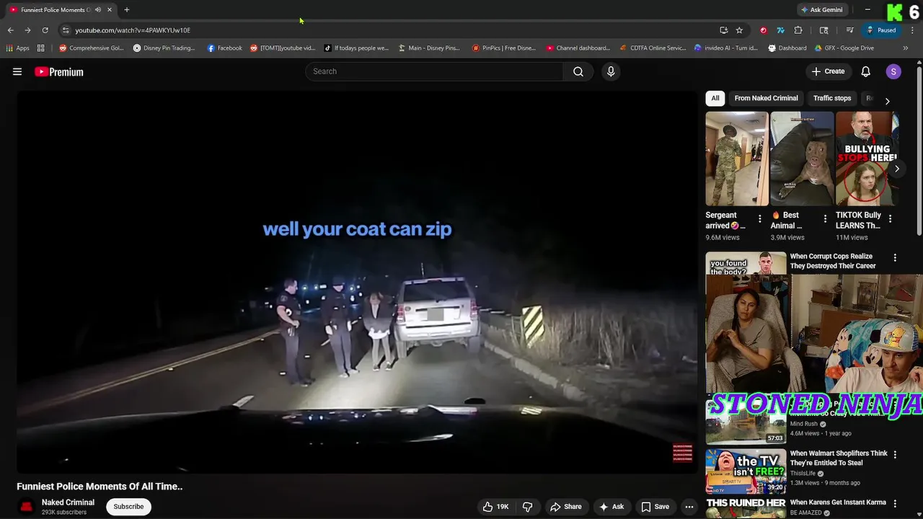Save the video to a playlist

point(655,507)
